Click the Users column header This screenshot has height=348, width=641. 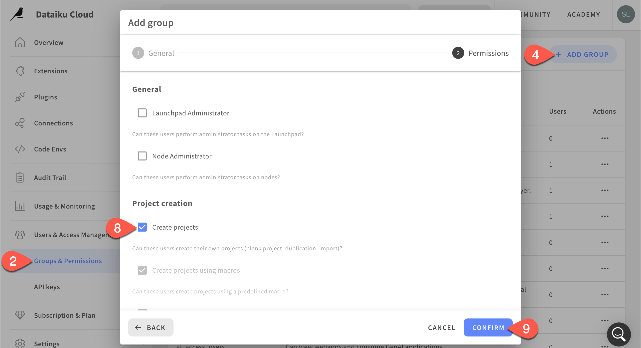pyautogui.click(x=558, y=111)
